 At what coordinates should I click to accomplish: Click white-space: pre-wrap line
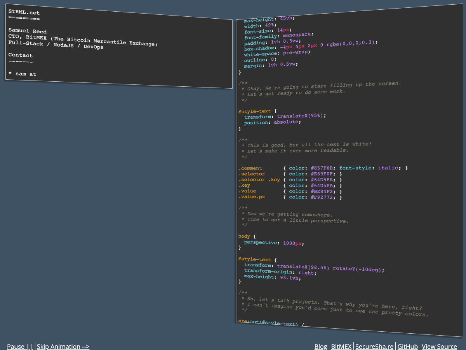(277, 53)
